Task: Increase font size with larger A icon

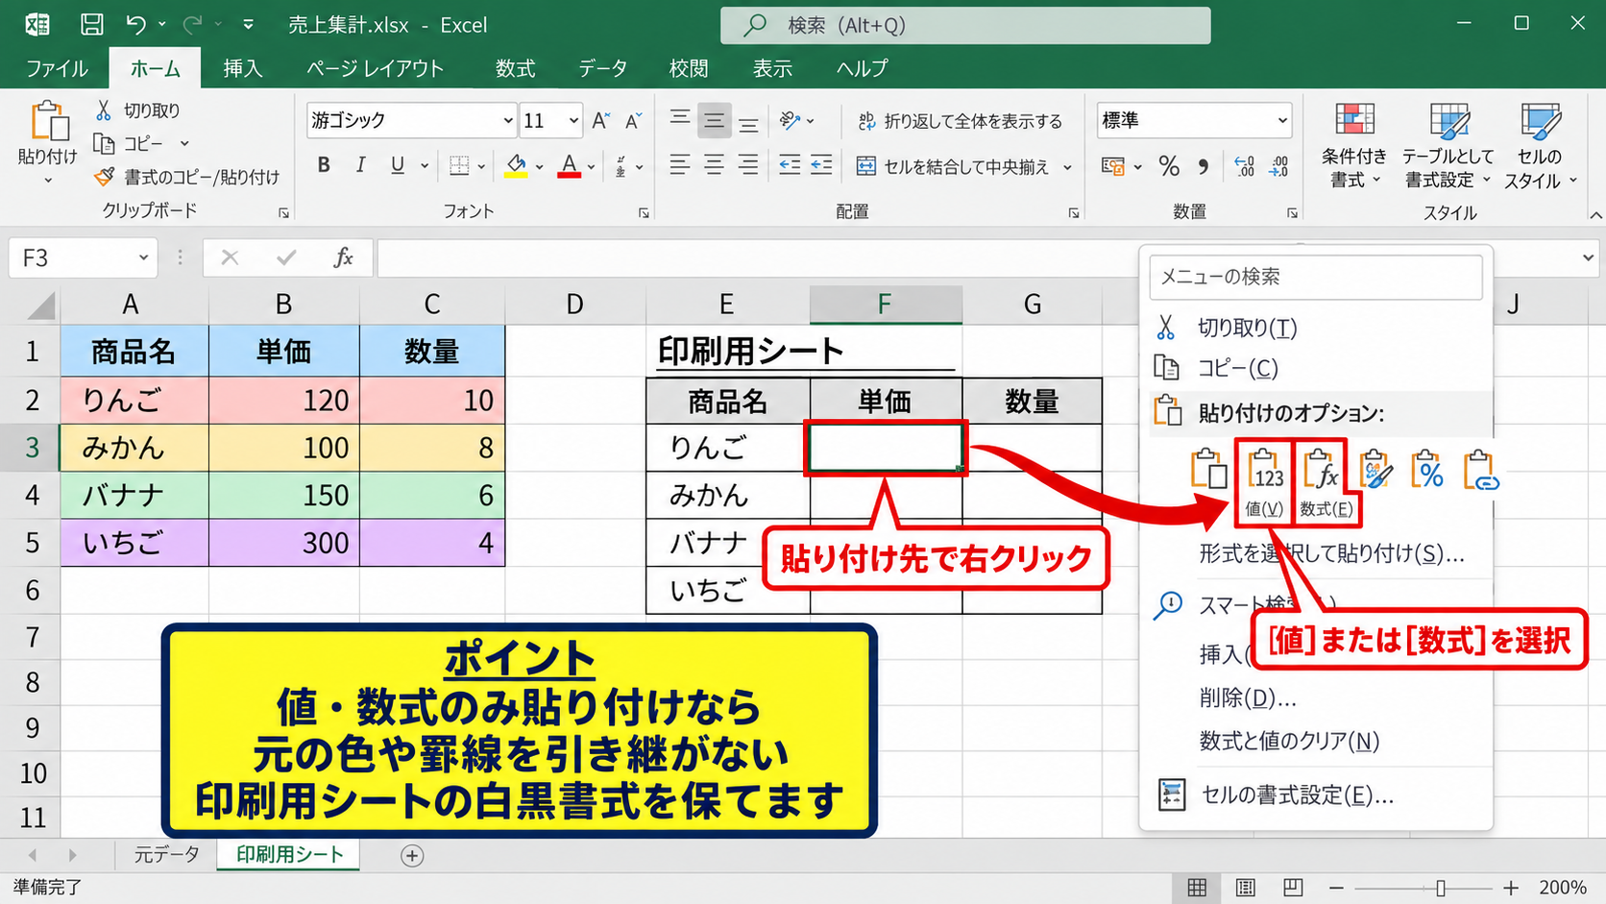Action: pos(600,120)
